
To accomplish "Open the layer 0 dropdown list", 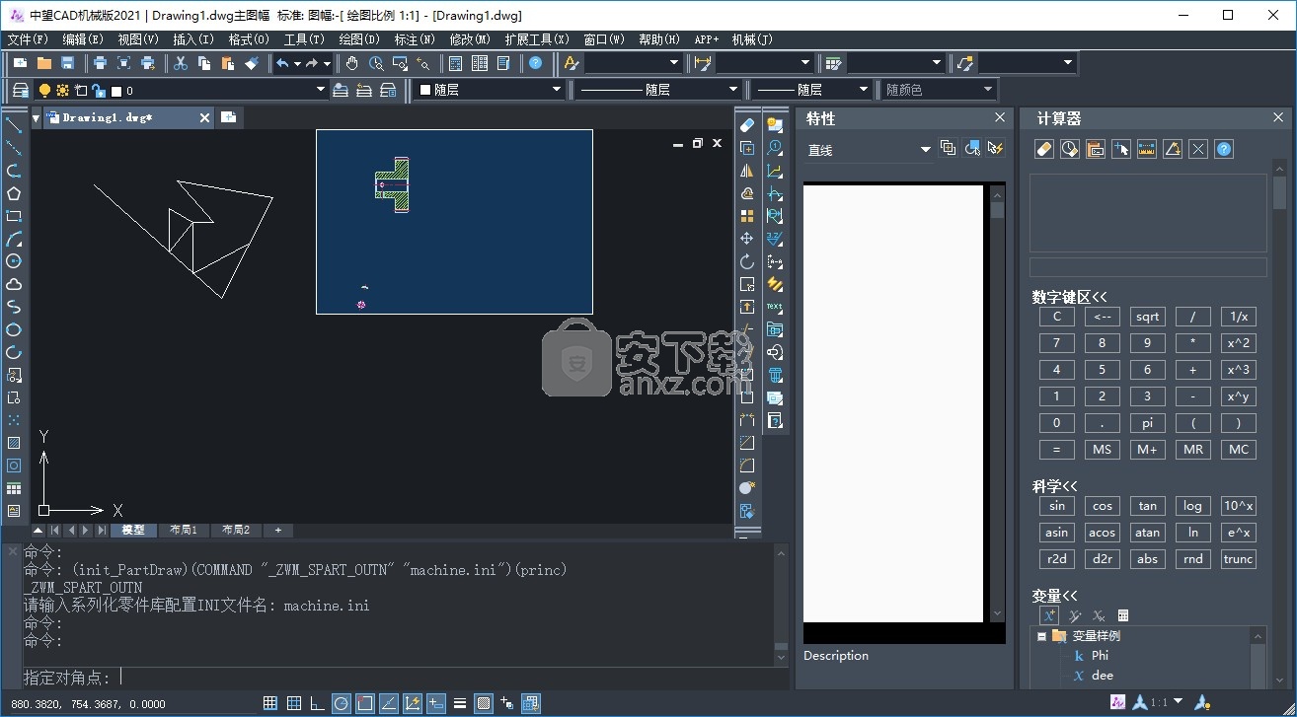I will pos(320,90).
